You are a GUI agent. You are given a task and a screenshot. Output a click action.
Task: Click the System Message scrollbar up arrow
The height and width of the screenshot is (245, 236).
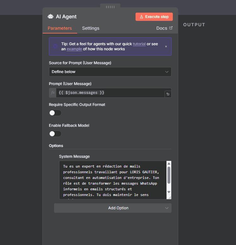169,163
